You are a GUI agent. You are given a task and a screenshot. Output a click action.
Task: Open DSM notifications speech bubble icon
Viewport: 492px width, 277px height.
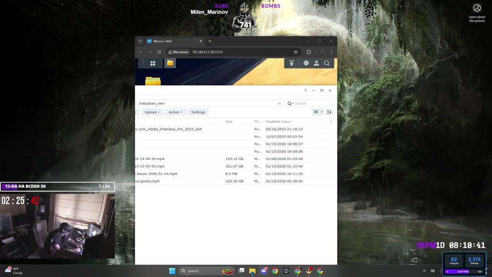[306, 63]
